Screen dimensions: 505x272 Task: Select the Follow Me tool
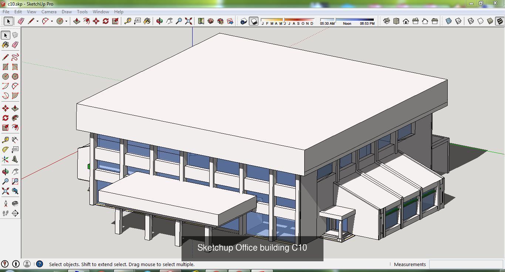(15, 118)
